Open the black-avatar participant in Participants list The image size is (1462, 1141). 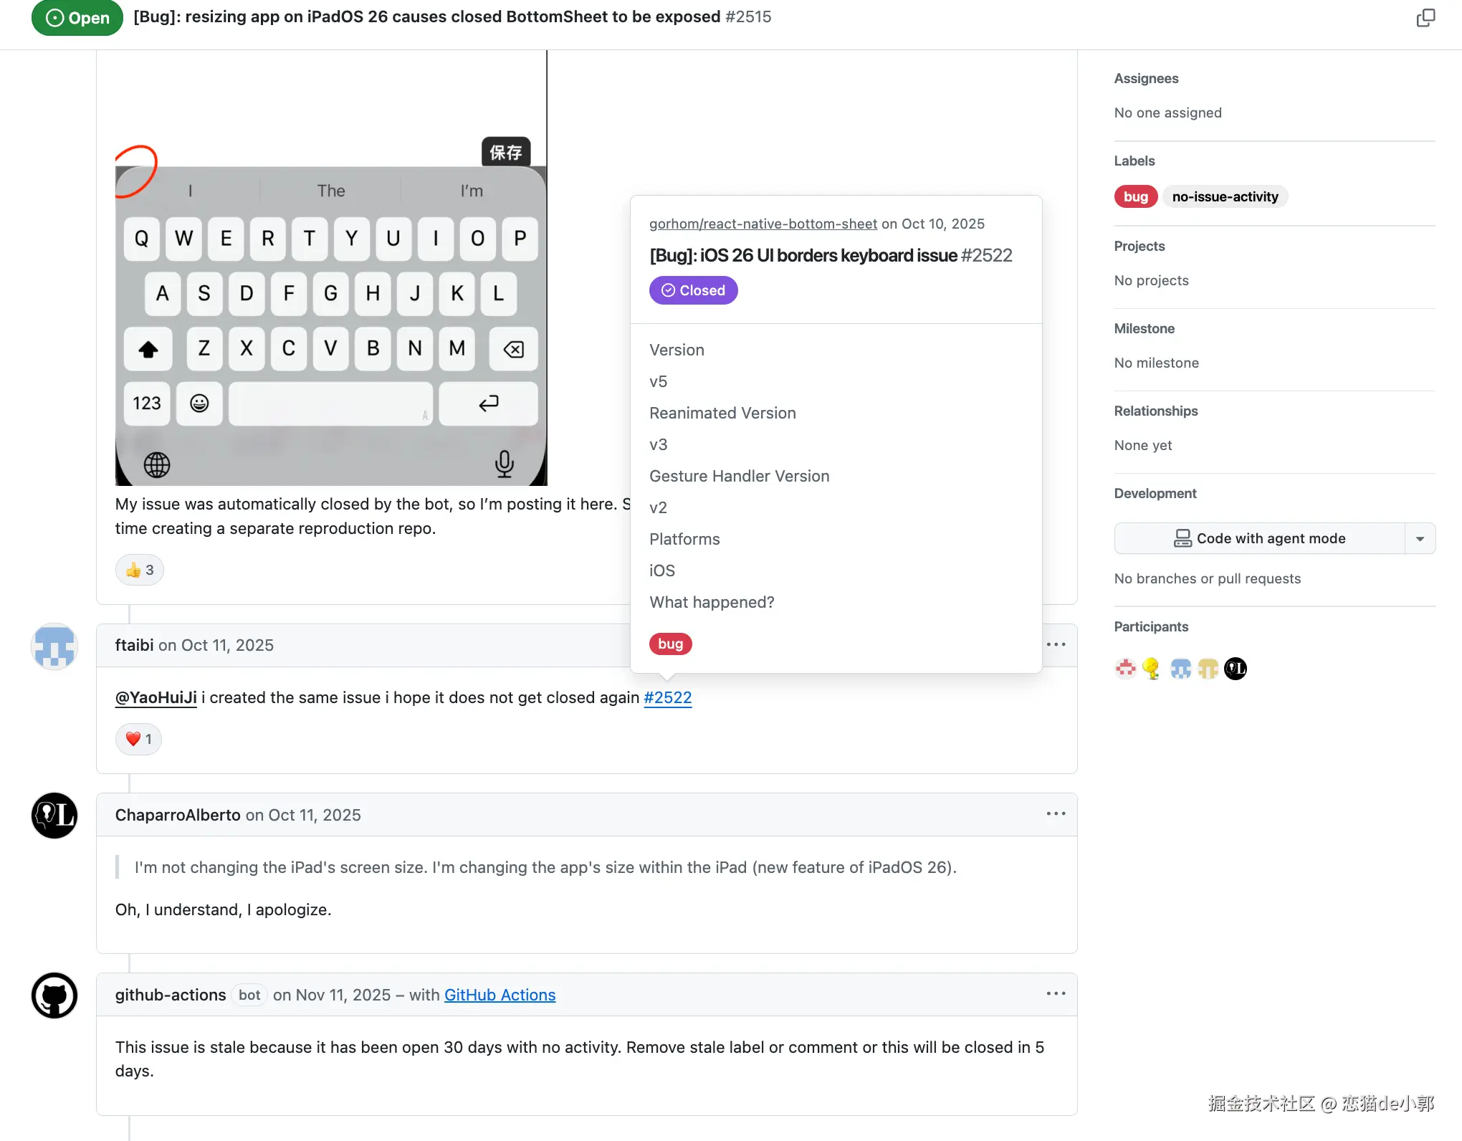1236,669
